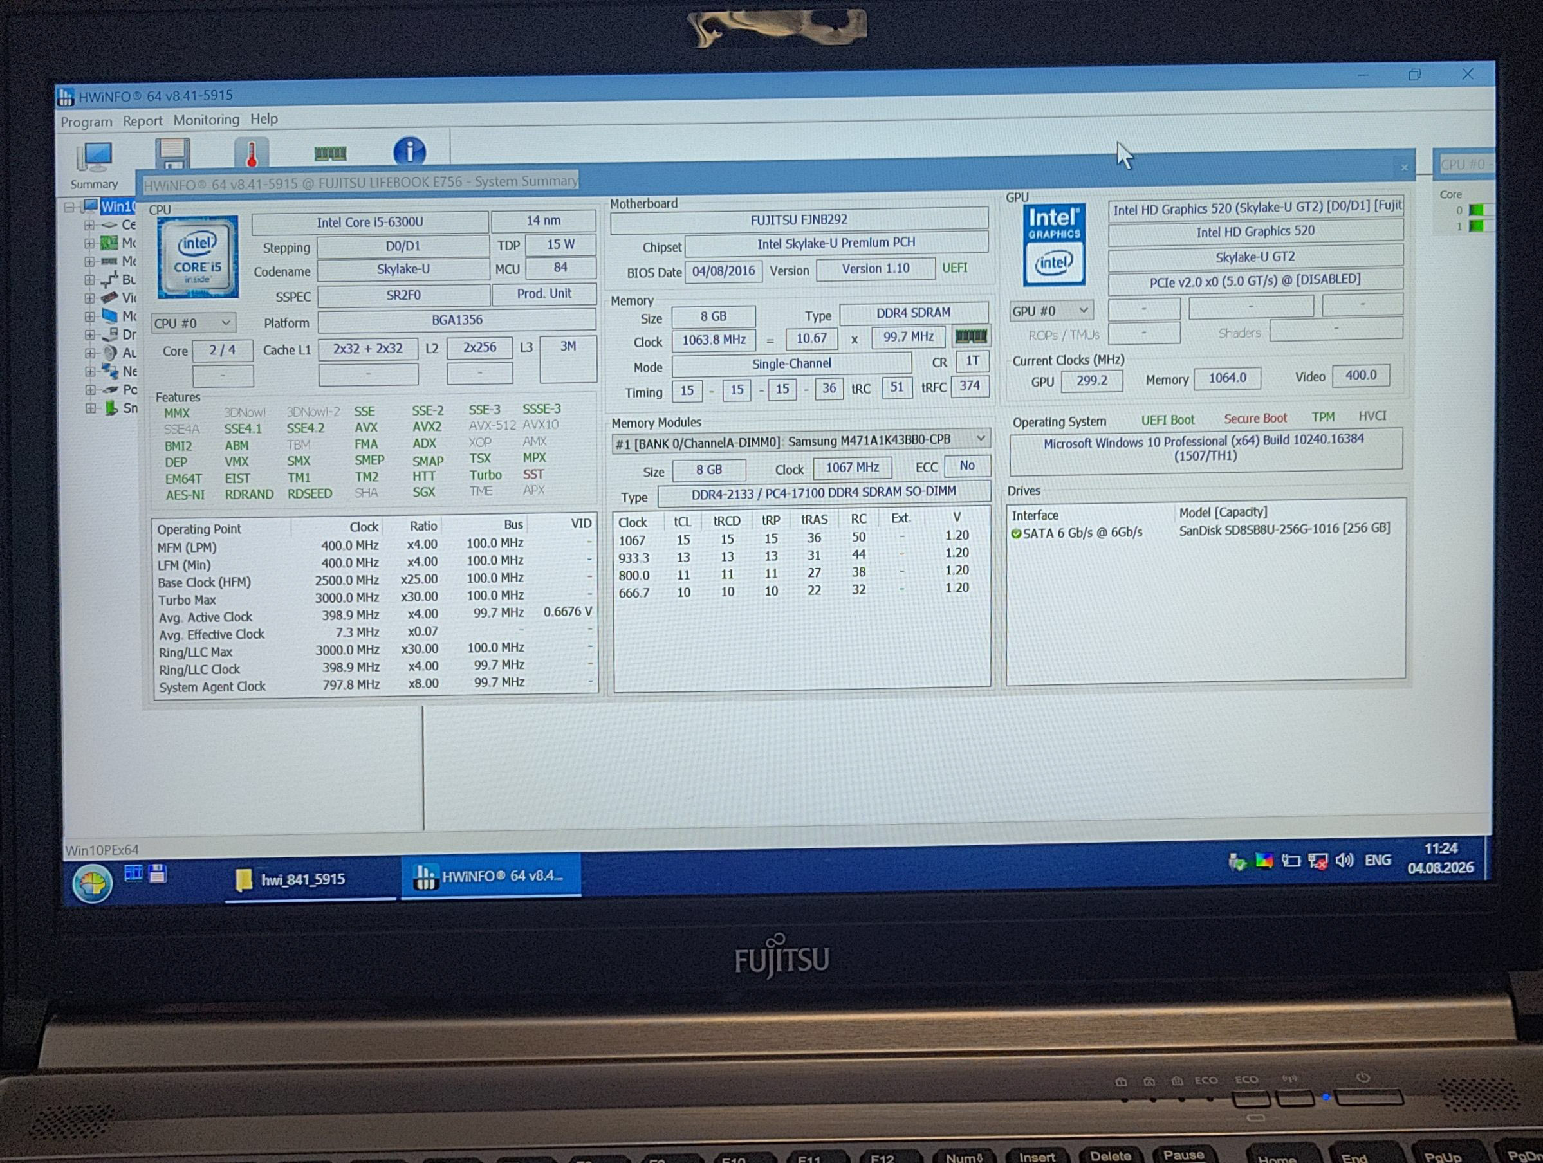Click the 'SR2F0' SSPEC value
The image size is (1543, 1163).
[403, 296]
